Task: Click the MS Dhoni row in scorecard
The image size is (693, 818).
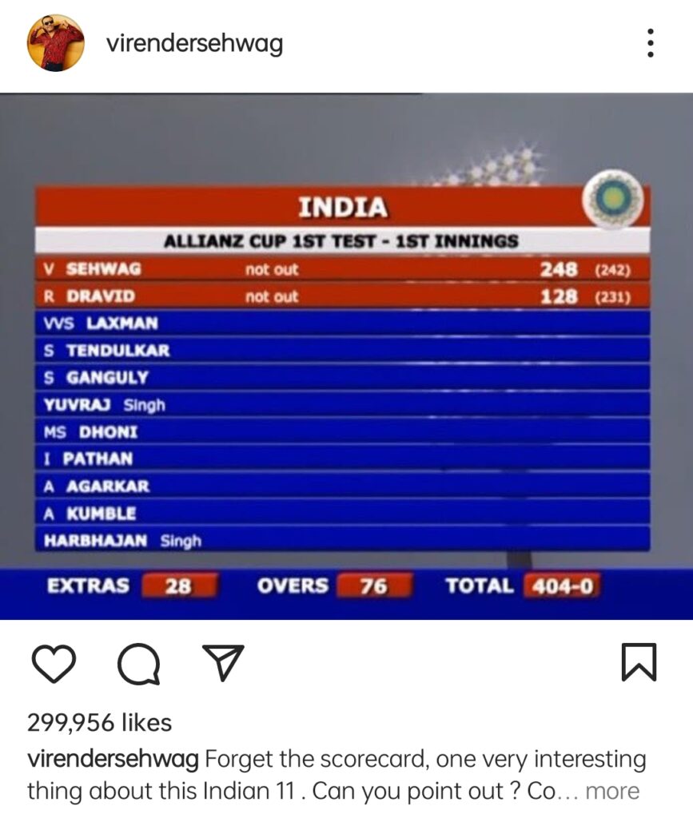Action: 342,432
